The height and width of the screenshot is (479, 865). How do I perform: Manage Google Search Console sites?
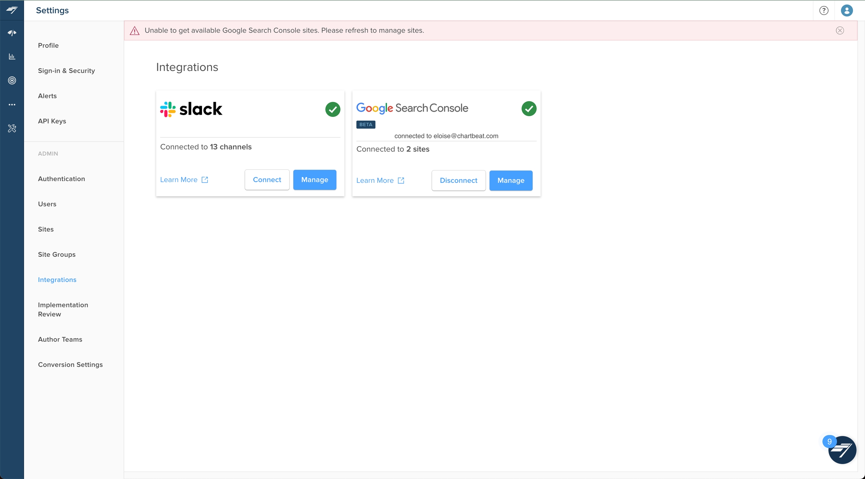pos(511,181)
